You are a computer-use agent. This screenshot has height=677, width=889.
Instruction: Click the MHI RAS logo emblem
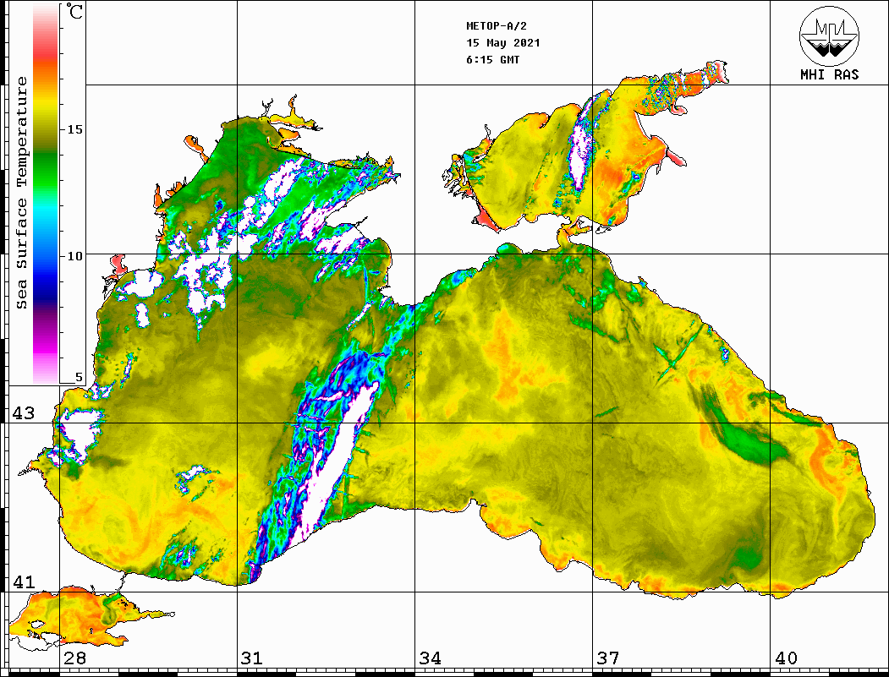coord(829,35)
